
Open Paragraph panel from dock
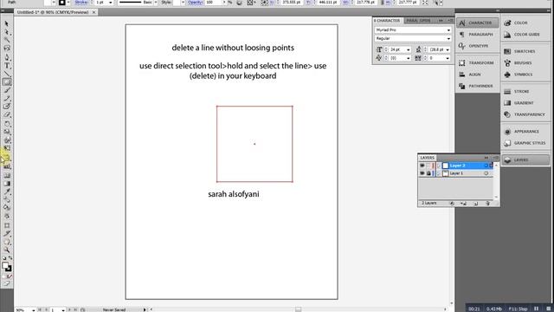point(477,35)
